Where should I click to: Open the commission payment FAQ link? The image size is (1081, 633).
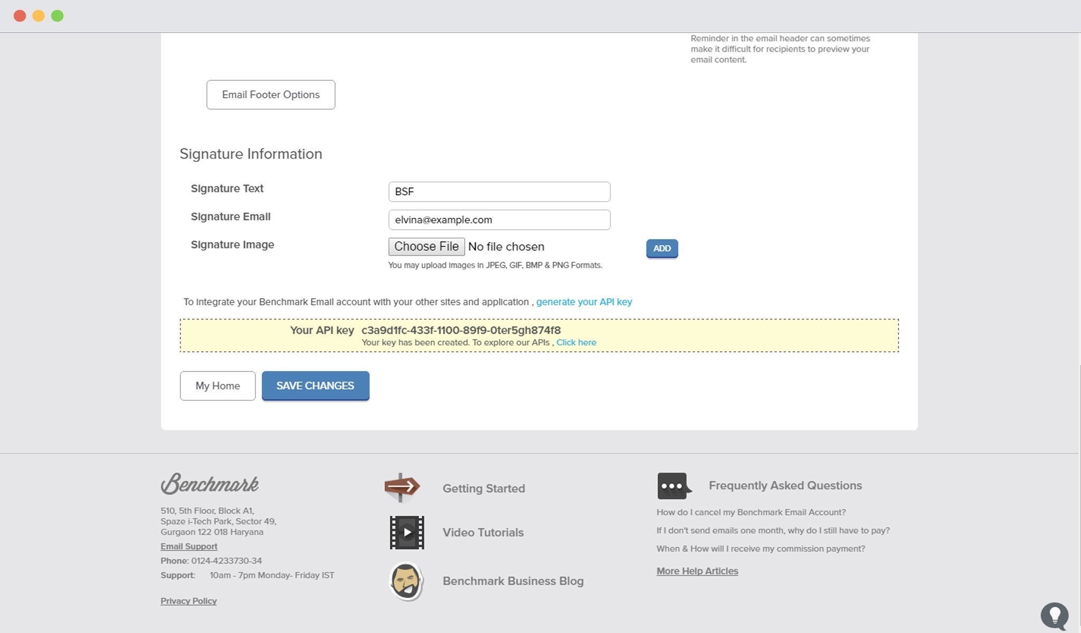[x=761, y=549]
